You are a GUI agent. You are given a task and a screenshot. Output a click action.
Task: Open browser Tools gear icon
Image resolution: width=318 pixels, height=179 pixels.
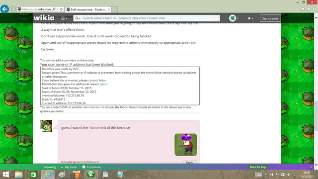[314, 9]
